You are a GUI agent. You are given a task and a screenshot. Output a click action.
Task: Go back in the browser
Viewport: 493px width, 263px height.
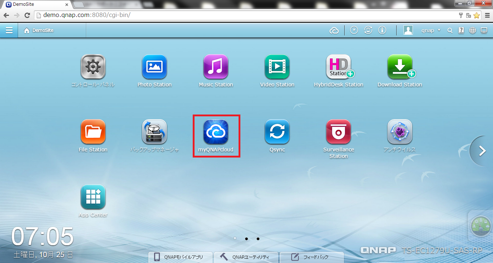pyautogui.click(x=6, y=15)
